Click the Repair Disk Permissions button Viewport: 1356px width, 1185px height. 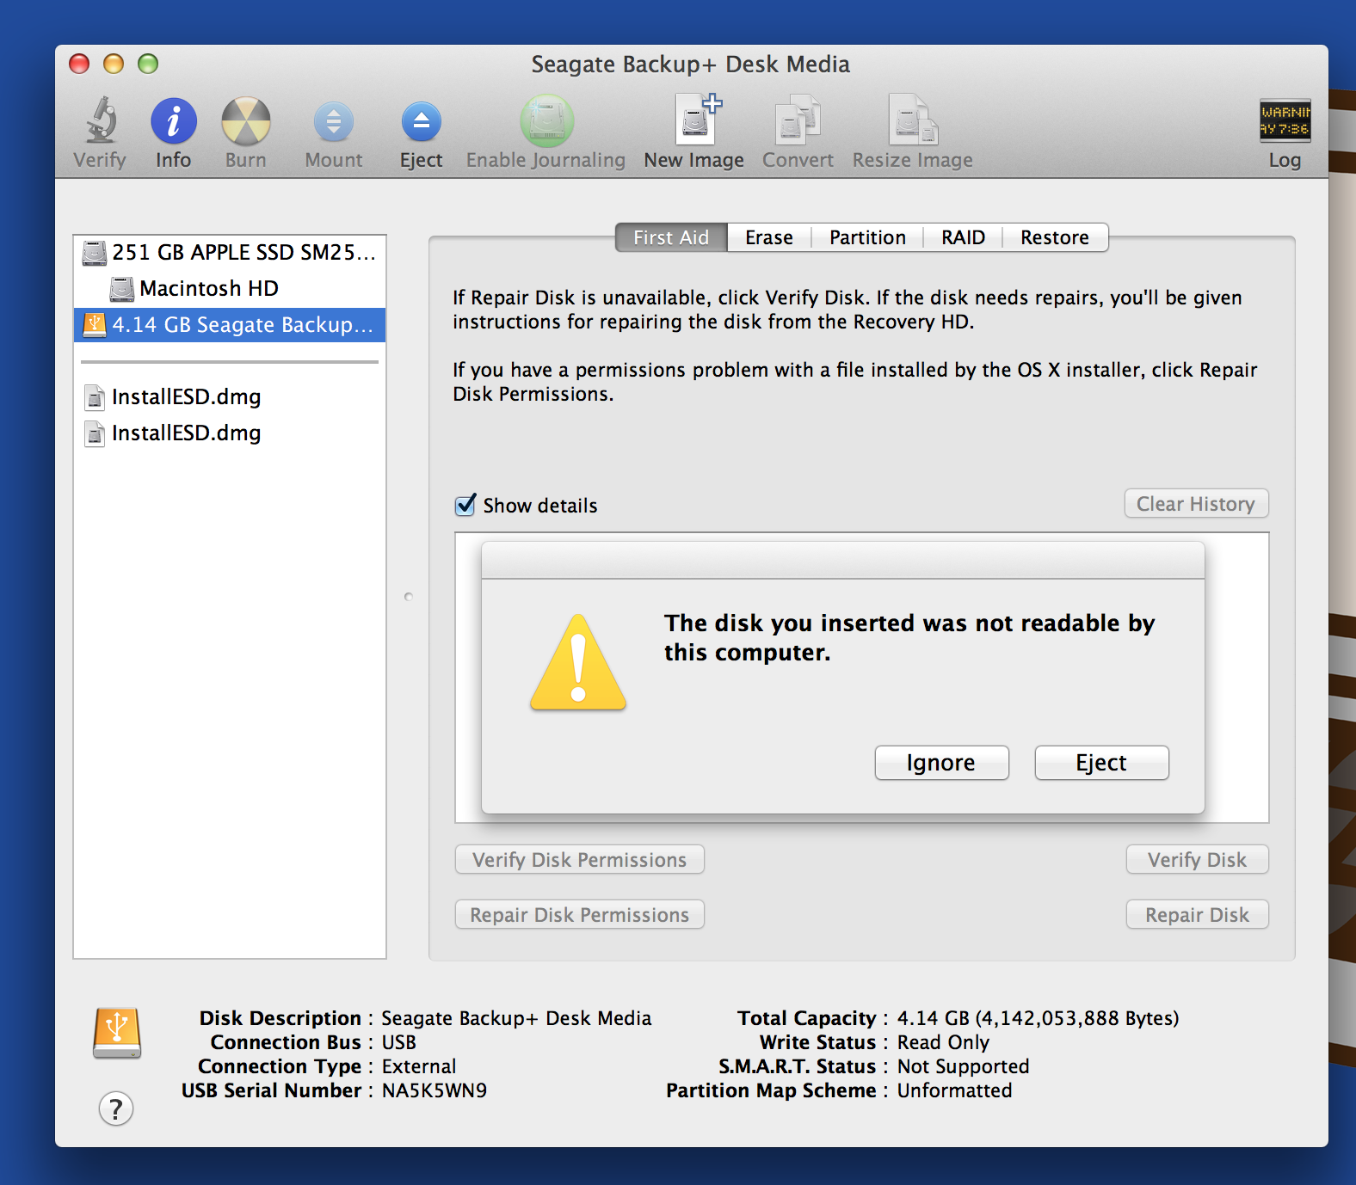[x=580, y=915]
